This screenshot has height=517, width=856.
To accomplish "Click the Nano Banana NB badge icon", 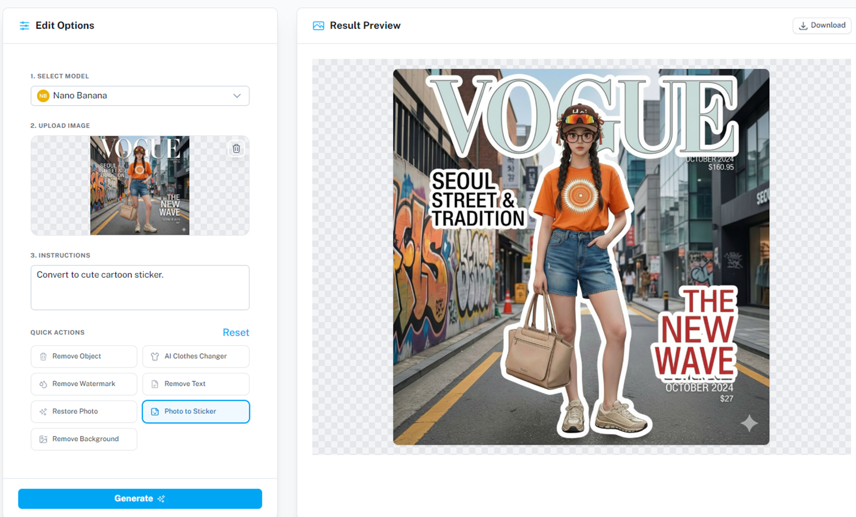I will pos(43,96).
